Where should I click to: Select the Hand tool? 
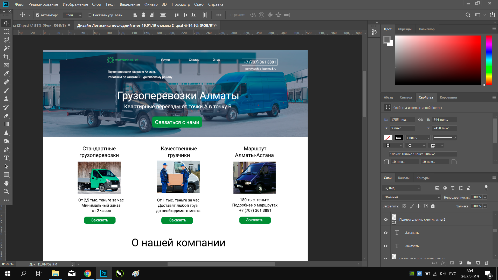[6, 183]
